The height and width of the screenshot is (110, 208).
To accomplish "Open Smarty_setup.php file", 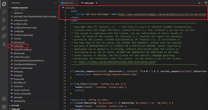I will click(x=22, y=94).
